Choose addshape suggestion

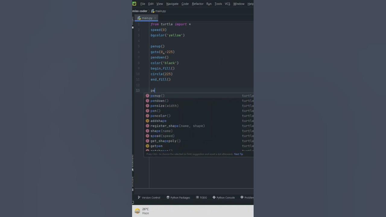pyautogui.click(x=199, y=121)
